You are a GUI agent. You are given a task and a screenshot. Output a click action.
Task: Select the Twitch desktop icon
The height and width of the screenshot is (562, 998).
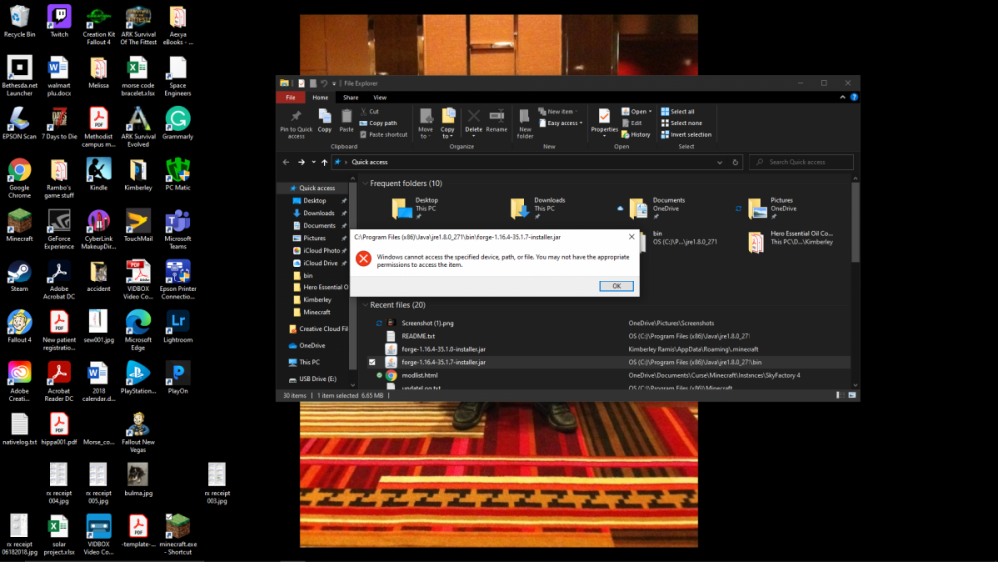[x=59, y=17]
